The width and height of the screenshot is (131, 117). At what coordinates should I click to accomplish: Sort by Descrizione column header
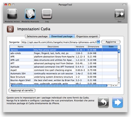54,46
